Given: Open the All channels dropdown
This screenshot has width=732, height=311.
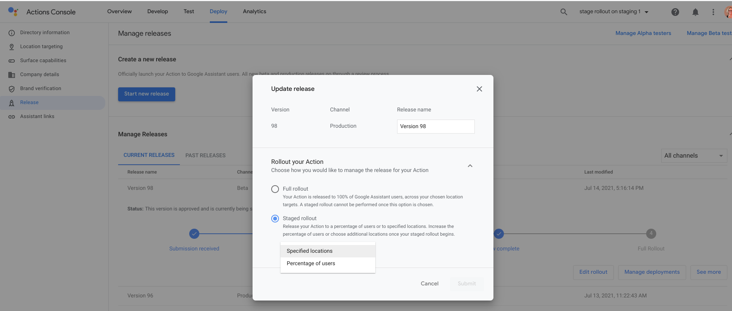Looking at the screenshot, I should tap(694, 156).
